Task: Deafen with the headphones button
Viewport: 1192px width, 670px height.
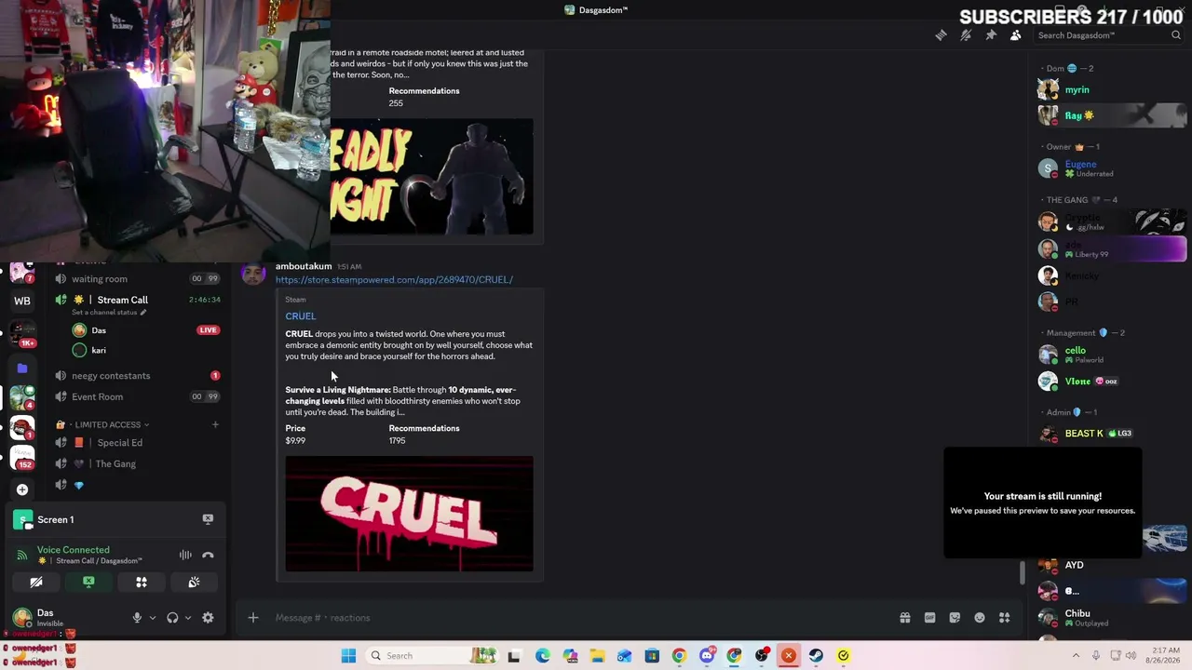Action: 172,618
